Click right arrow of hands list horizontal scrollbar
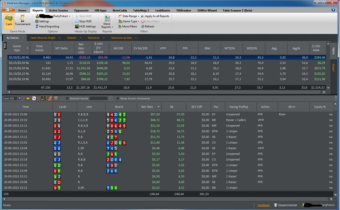340x210 pixels. click(331, 199)
